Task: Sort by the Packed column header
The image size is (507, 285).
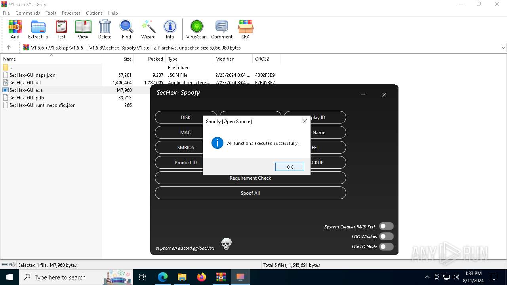Action: click(150, 59)
